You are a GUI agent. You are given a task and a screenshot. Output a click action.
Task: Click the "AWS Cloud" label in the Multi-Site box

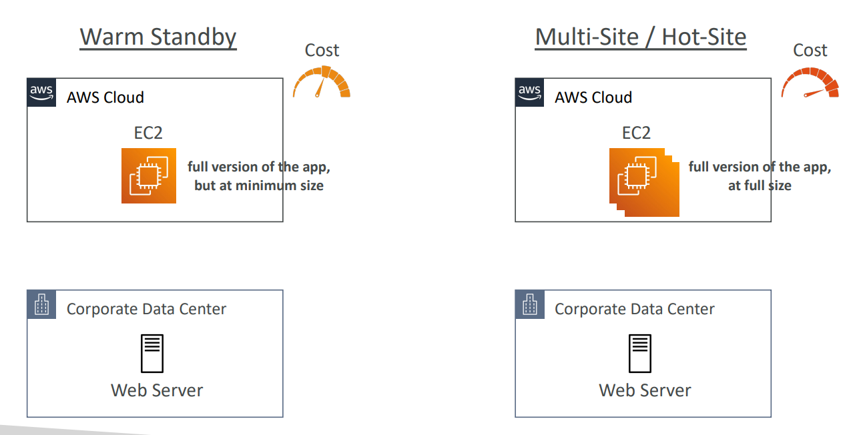point(593,97)
